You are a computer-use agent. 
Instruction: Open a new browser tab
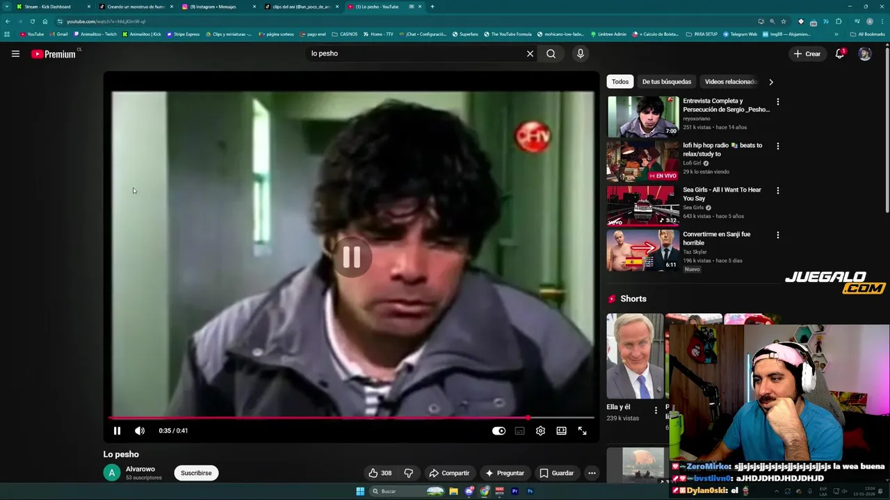pos(432,6)
